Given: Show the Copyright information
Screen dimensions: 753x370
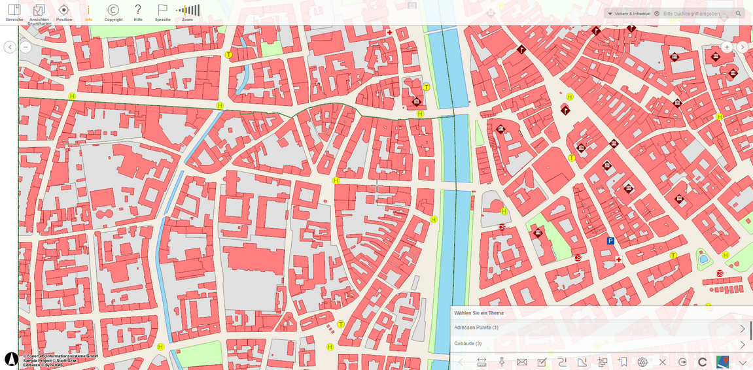Looking at the screenshot, I should click(x=113, y=13).
